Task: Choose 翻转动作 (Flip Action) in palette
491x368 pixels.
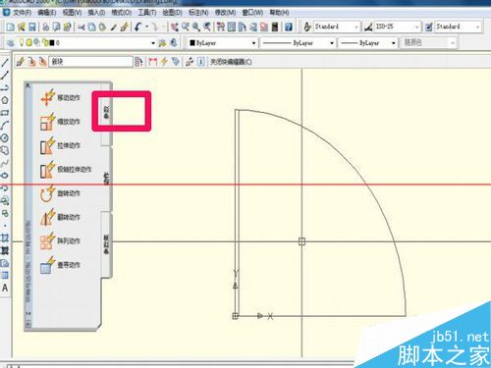Action: pos(61,217)
